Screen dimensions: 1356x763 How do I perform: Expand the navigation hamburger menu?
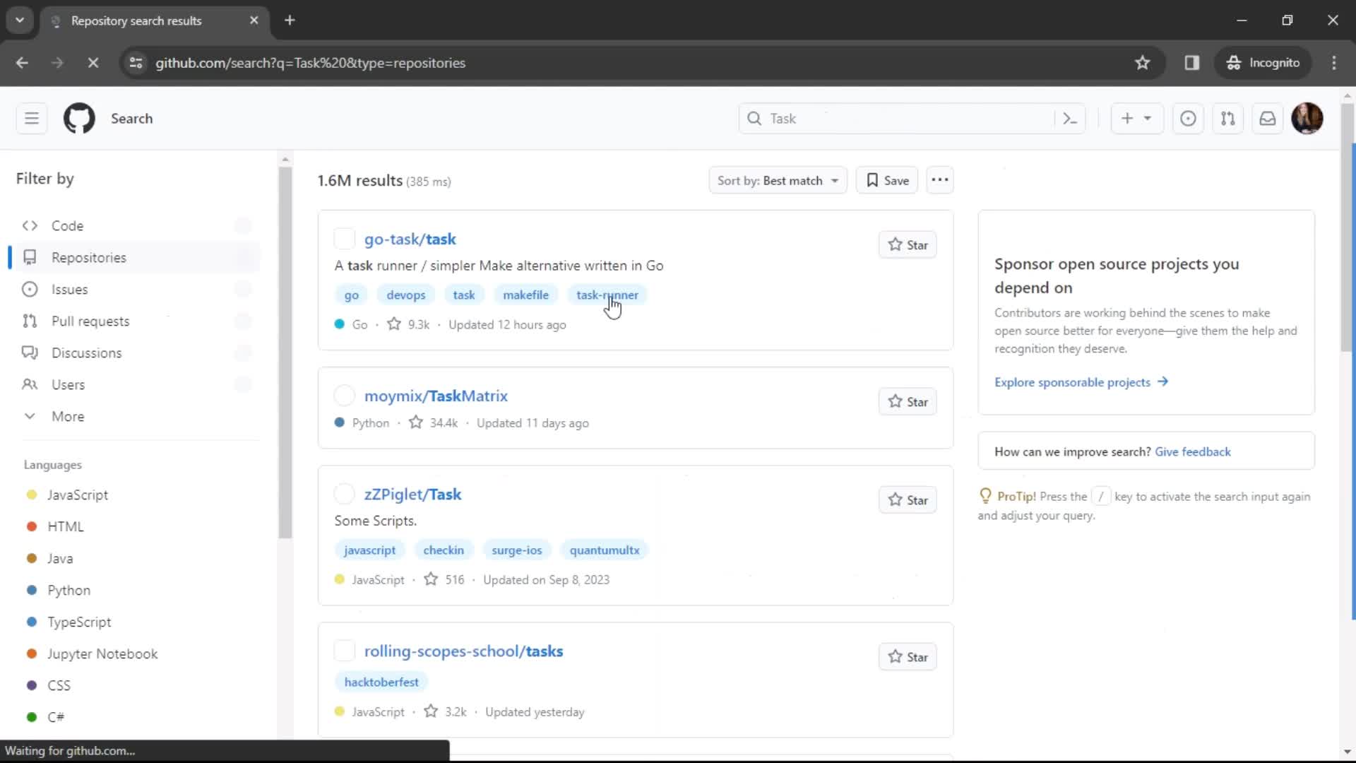coord(32,118)
